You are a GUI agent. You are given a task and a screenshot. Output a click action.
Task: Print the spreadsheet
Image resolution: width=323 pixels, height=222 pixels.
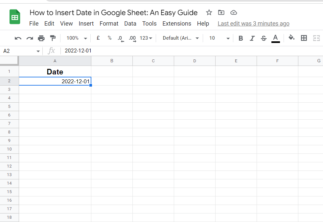tap(41, 38)
